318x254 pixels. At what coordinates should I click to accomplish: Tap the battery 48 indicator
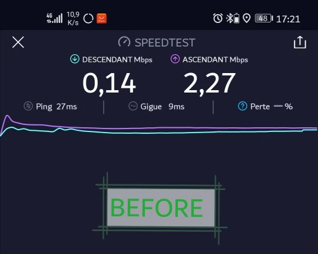[x=264, y=18]
